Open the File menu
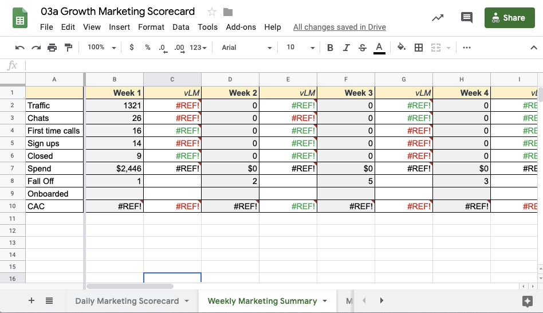 46,27
